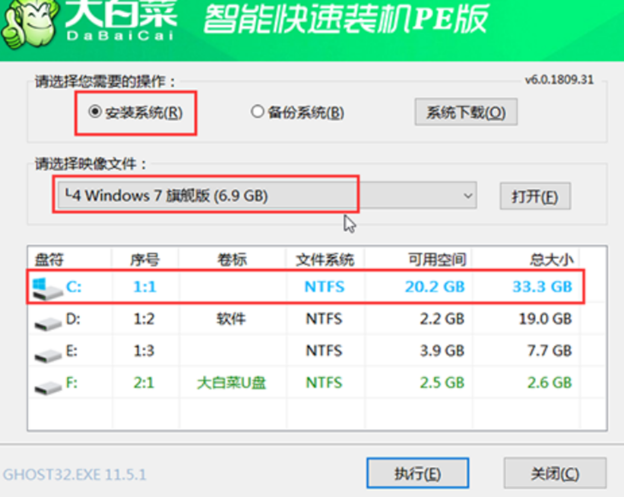Image resolution: width=624 pixels, height=497 pixels.
Task: Click the 文件系统 column header
Action: 325,260
